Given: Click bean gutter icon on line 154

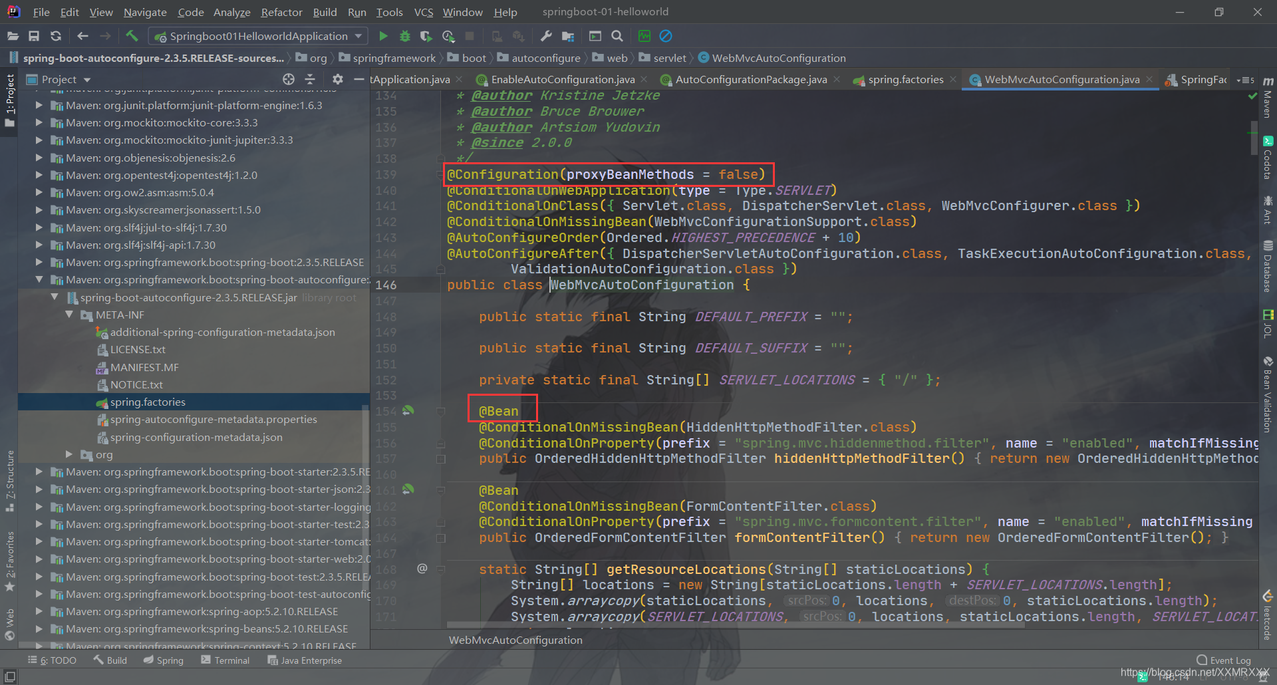Looking at the screenshot, I should click(408, 410).
